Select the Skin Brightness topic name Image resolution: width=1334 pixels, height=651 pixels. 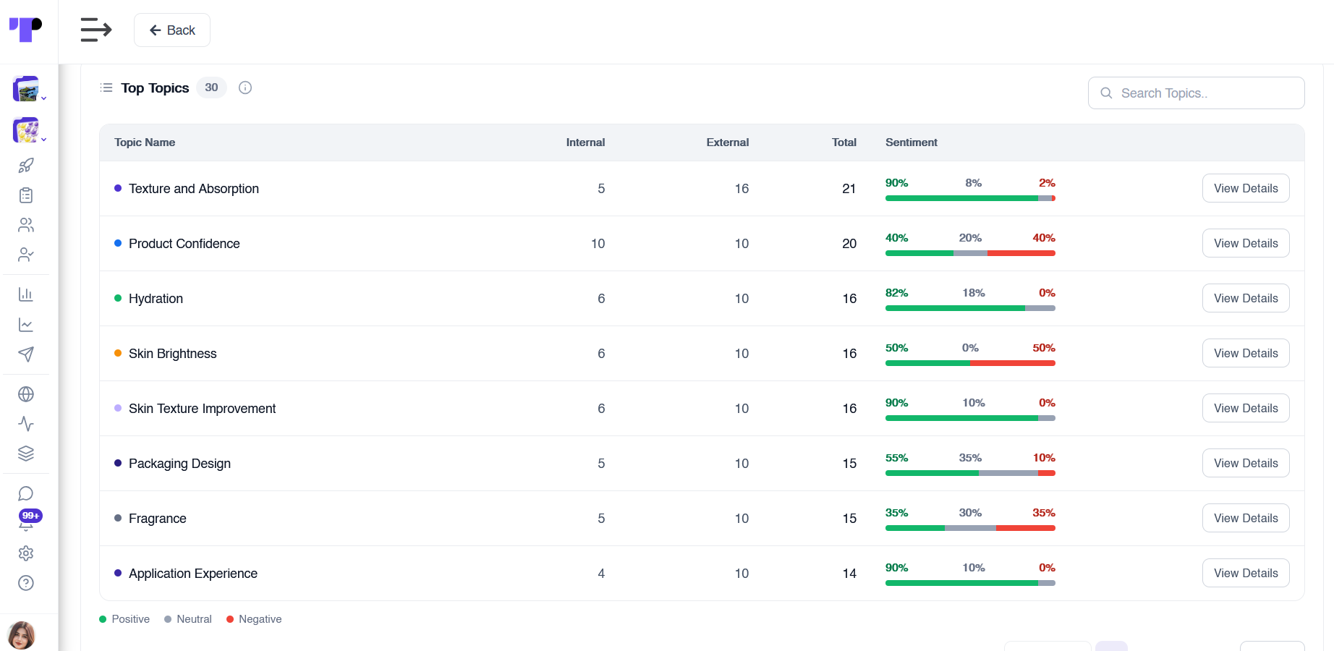[173, 354]
